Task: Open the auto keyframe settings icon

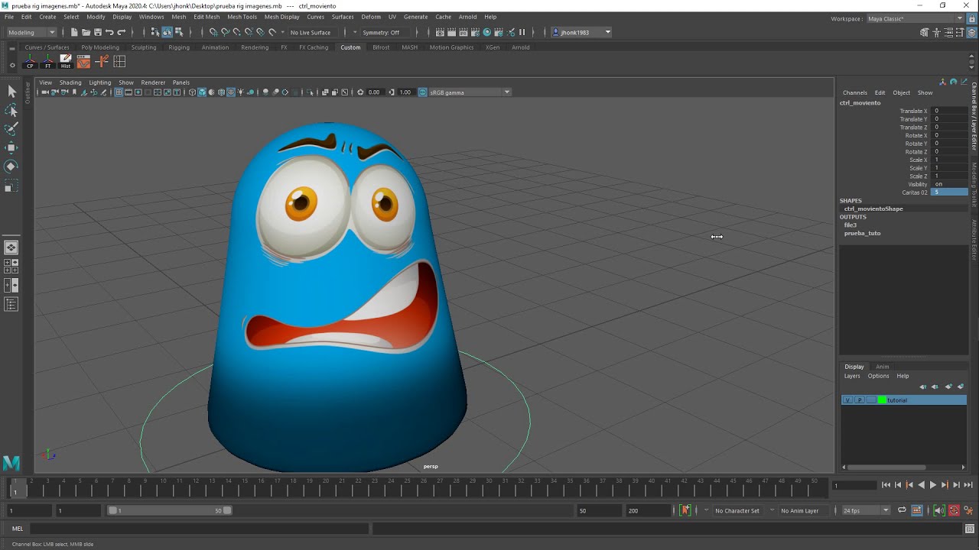Action: tap(968, 510)
